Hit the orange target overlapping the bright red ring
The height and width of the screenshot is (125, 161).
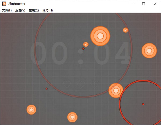(116, 90)
